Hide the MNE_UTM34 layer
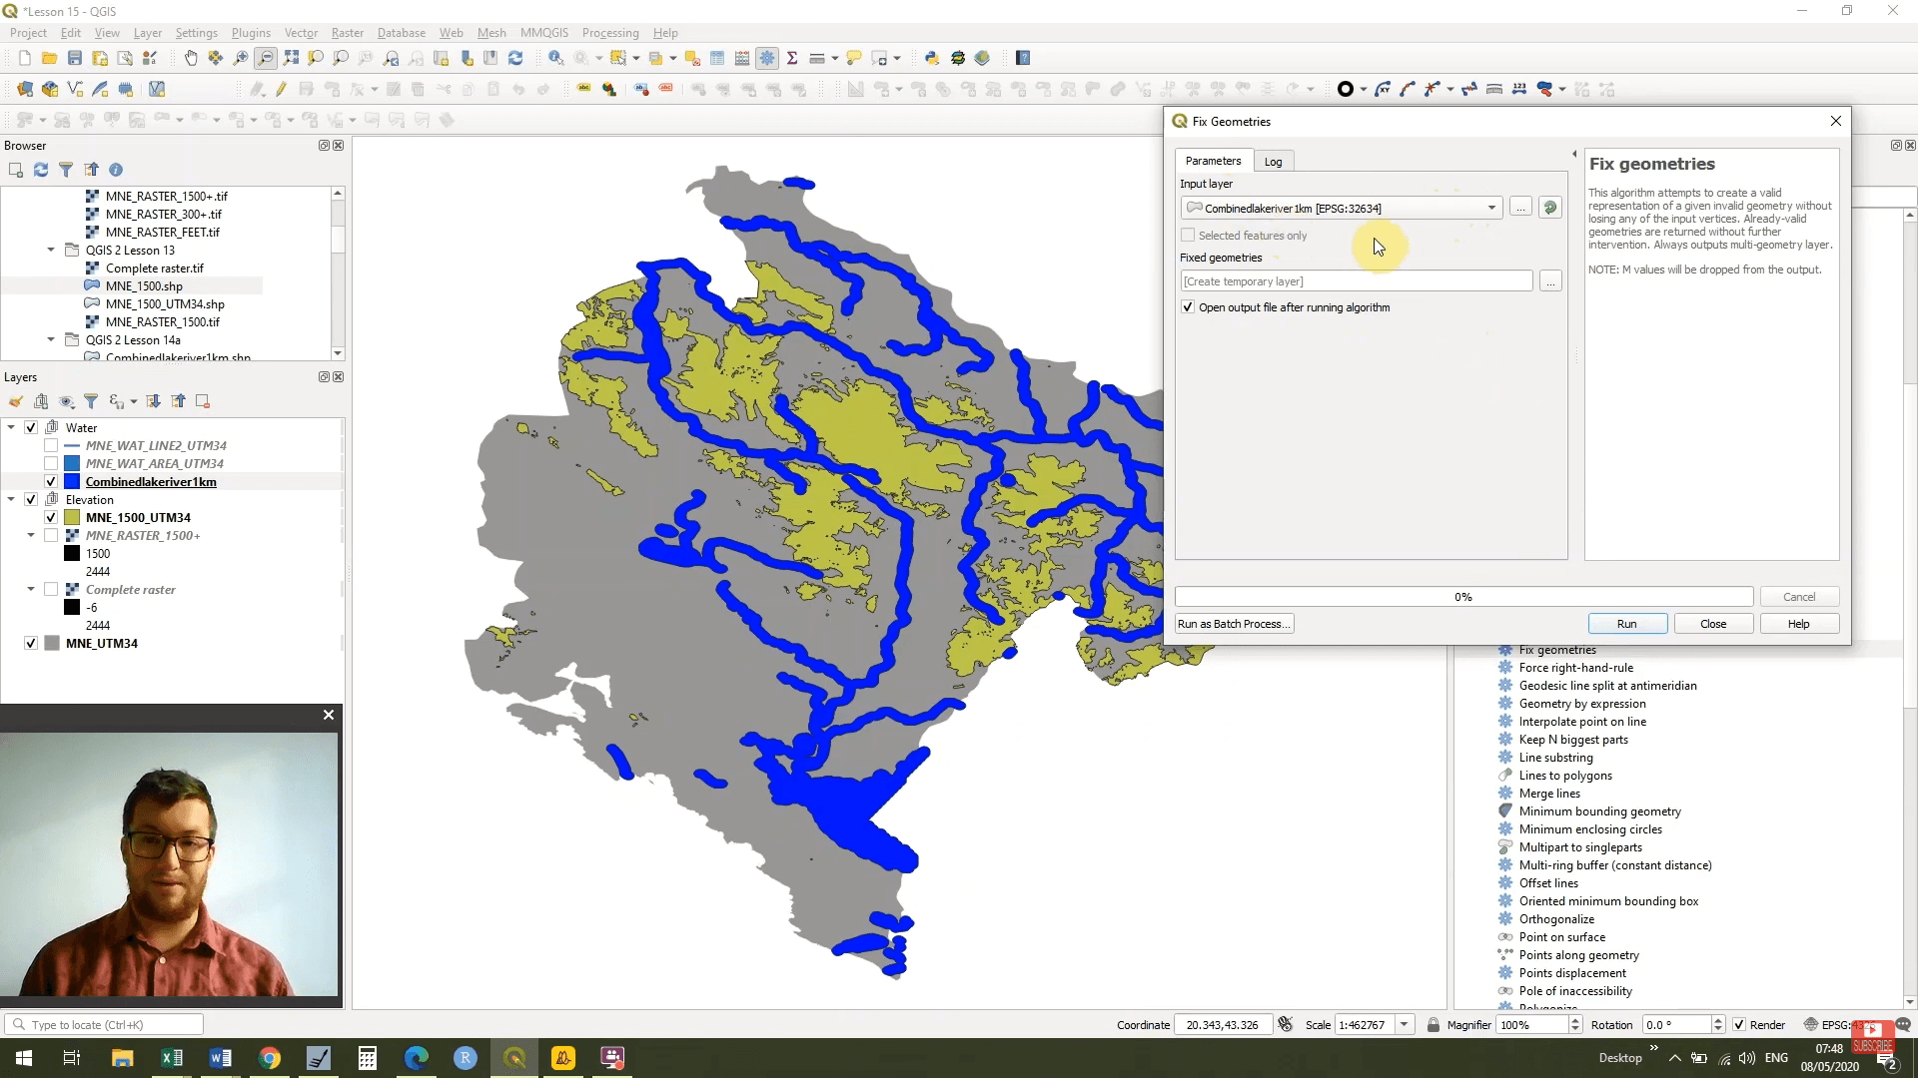Viewport: 1918px width, 1078px height. [x=31, y=643]
